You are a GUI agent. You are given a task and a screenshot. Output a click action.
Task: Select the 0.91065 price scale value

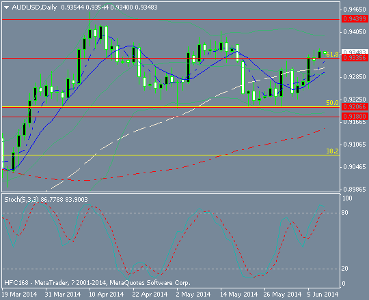pos(355,145)
